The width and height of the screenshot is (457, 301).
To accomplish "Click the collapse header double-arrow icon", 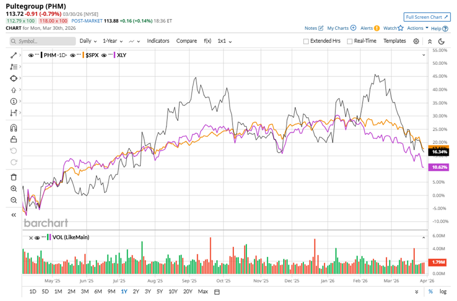I will [430, 41].
